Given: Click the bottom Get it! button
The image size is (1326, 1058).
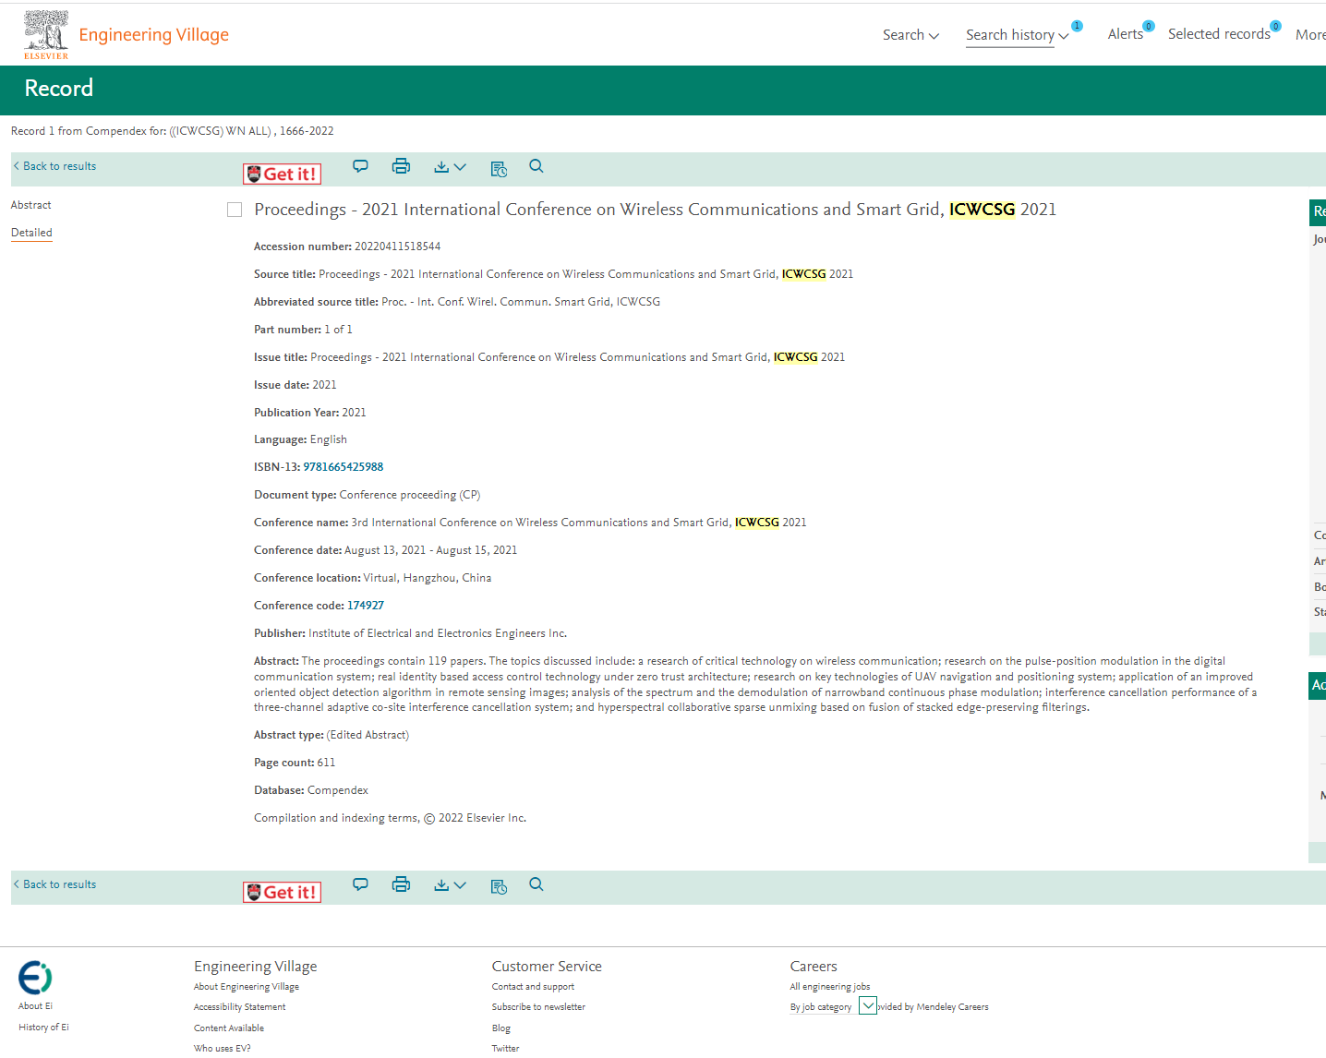Looking at the screenshot, I should point(282,892).
